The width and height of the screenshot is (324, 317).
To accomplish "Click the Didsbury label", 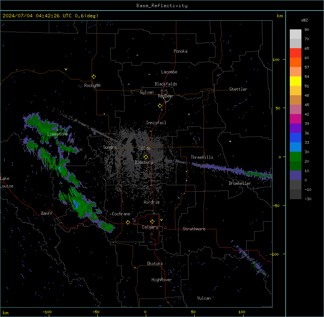I will pyautogui.click(x=144, y=162).
